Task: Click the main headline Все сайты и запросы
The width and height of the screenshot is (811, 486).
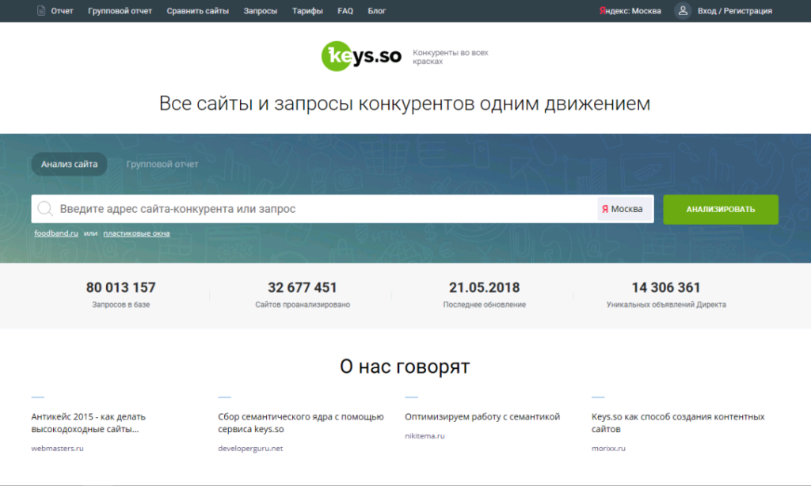Action: tap(405, 104)
